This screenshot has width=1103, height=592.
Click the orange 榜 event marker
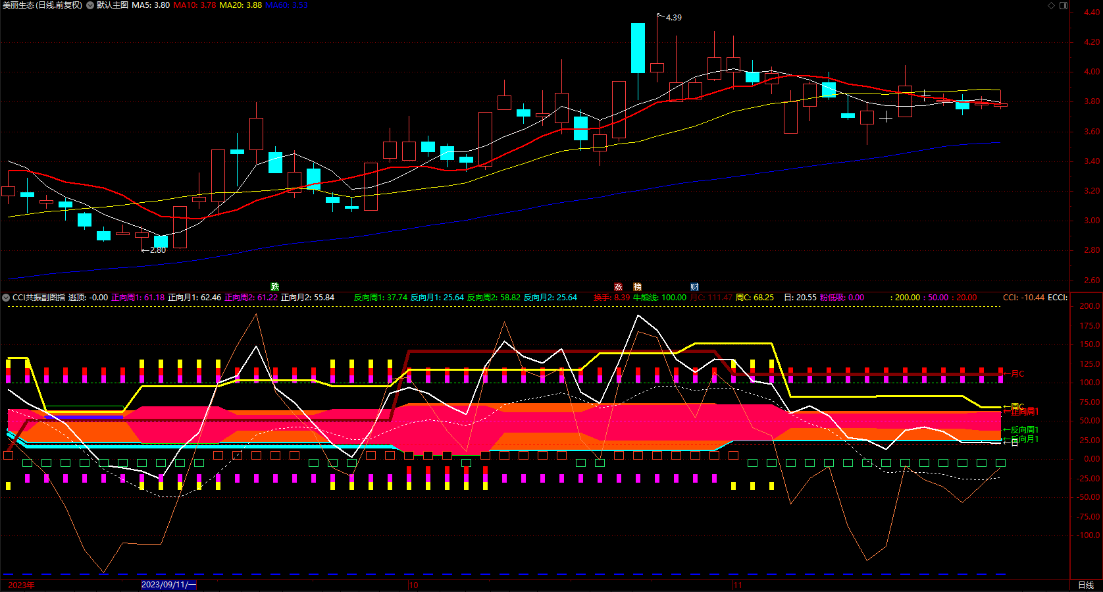[637, 286]
